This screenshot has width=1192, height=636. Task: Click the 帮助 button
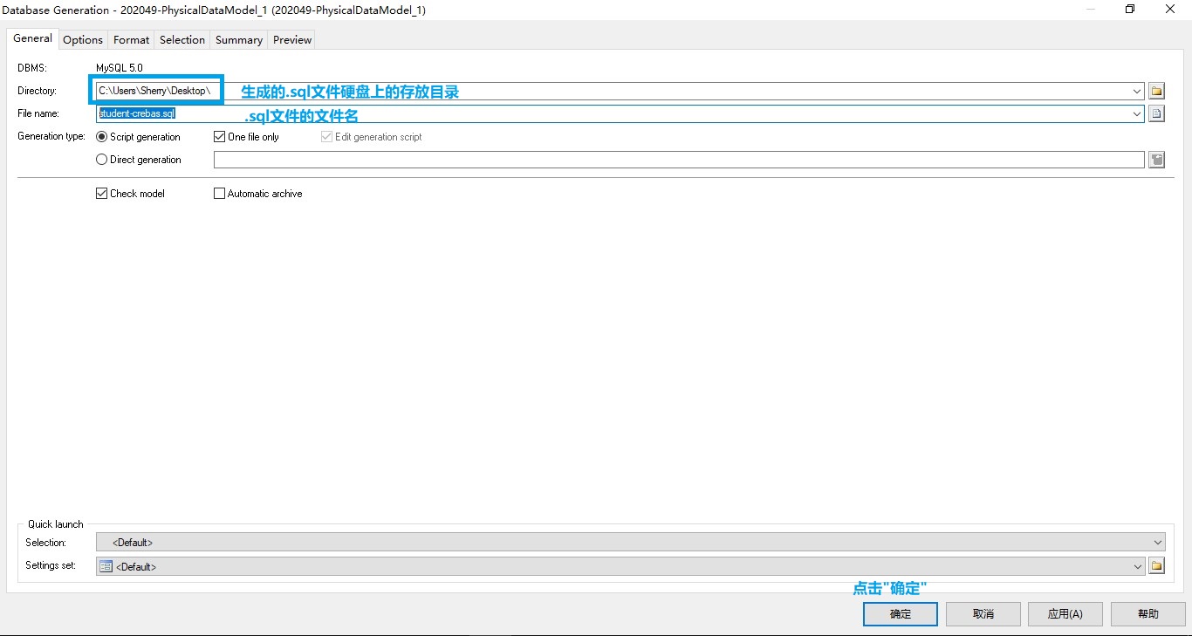pos(1147,613)
